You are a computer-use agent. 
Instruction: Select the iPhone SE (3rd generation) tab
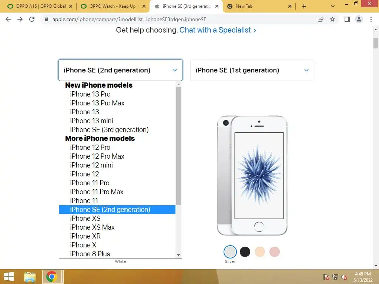point(186,6)
